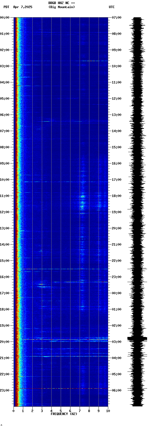Click the station title 'BBGB HHZ NC --'

click(62, 3)
